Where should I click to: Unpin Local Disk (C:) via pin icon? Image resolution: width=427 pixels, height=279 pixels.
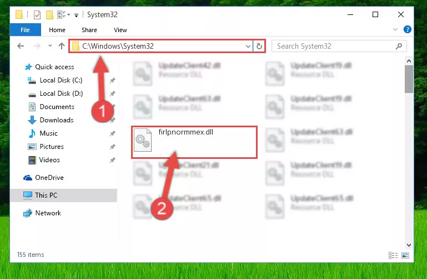point(113,80)
